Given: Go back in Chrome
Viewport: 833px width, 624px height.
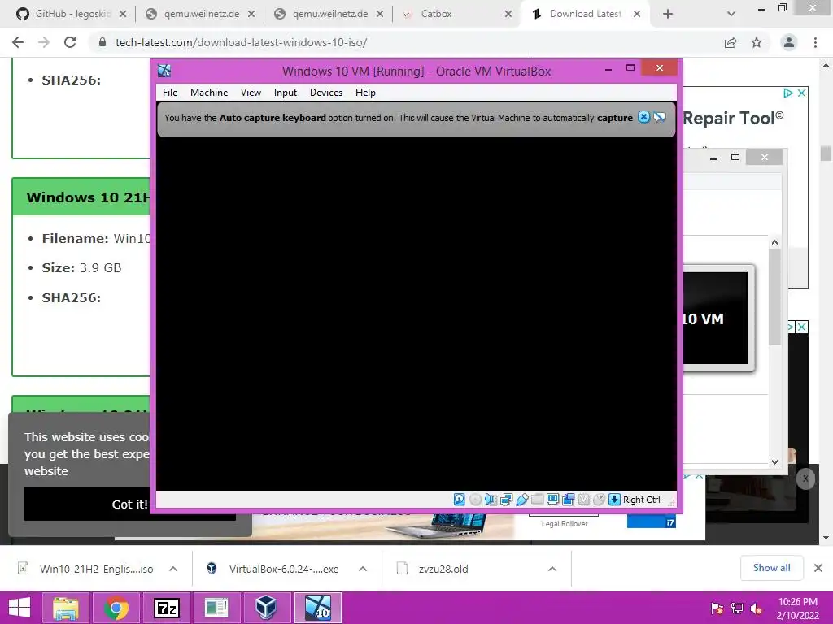Looking at the screenshot, I should point(18,42).
